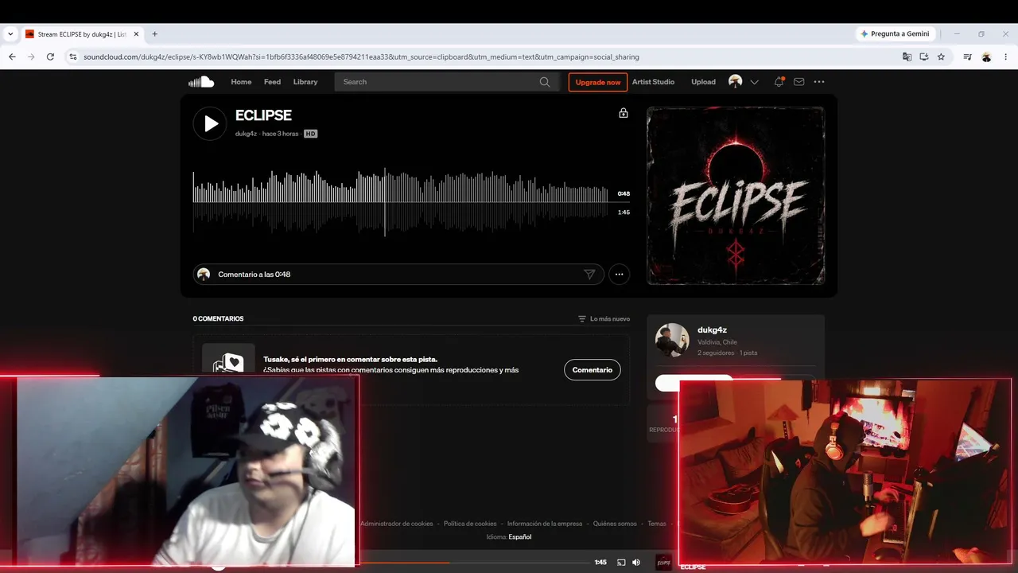Seek within the track waveform
Screen dimensions: 1018x573
[x=401, y=202]
